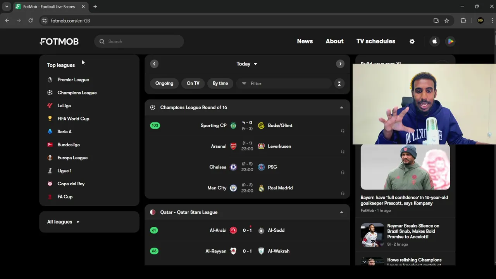Click the Howe relishing Champions League headline

pyautogui.click(x=414, y=262)
